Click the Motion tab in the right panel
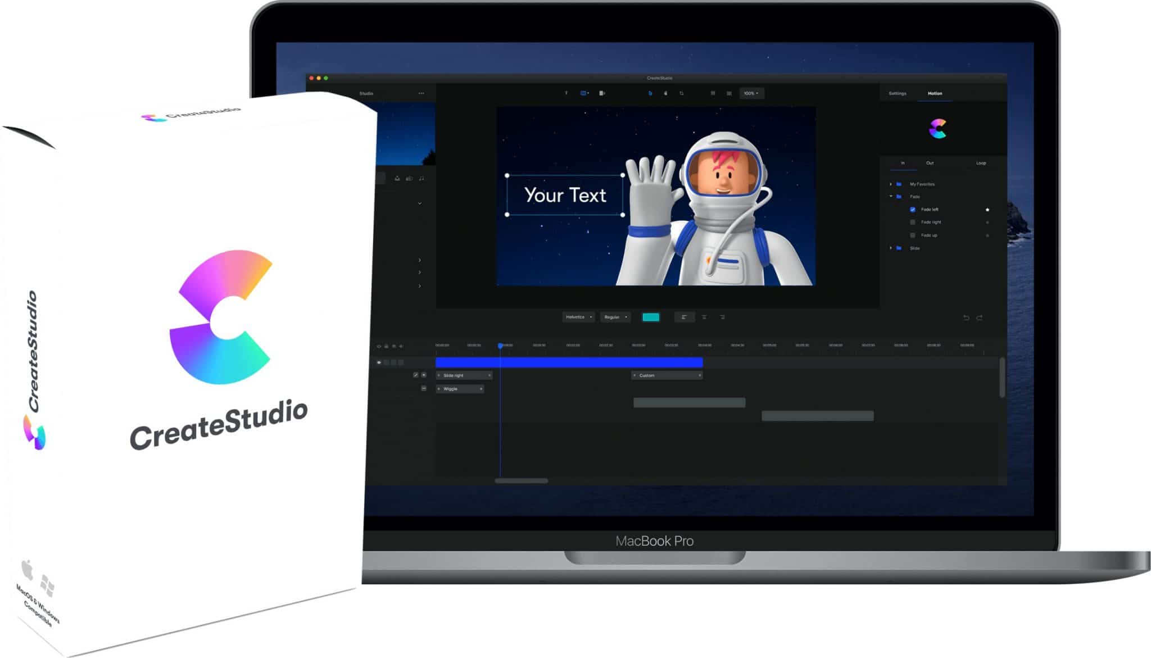The height and width of the screenshot is (658, 1151). tap(935, 92)
